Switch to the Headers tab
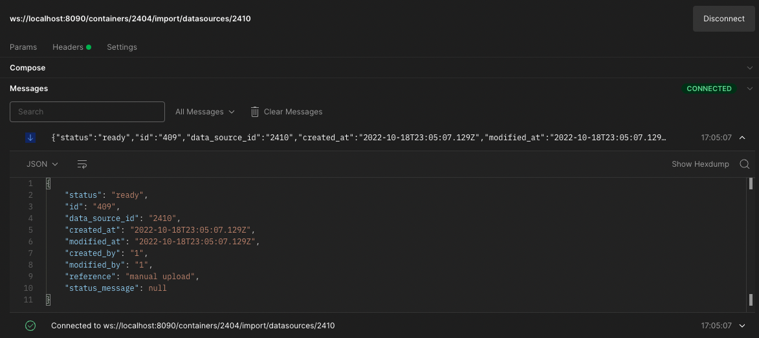 68,47
